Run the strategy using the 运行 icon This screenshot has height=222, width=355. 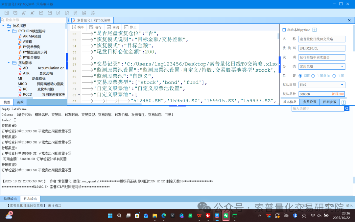click(91, 27)
